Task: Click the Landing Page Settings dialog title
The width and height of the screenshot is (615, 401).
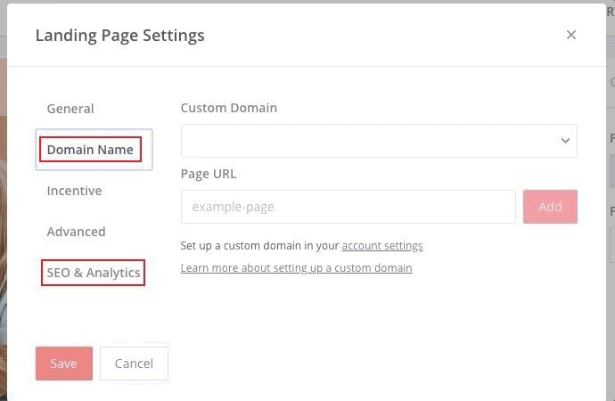Action: (119, 36)
